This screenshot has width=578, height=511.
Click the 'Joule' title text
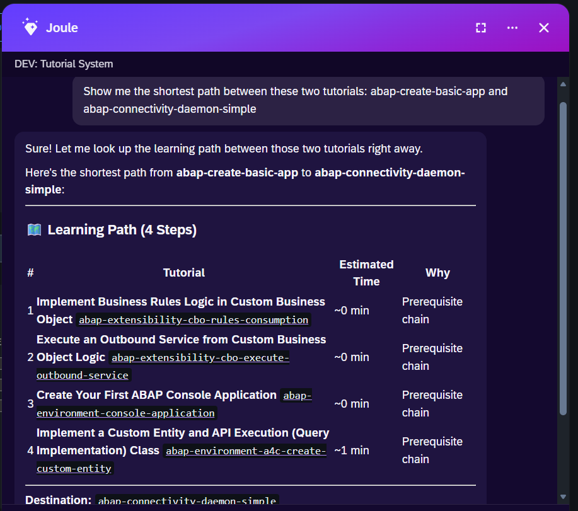click(x=62, y=28)
